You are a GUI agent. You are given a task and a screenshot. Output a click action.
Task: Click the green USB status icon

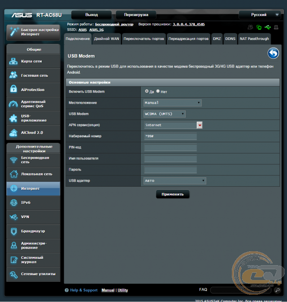point(268,27)
